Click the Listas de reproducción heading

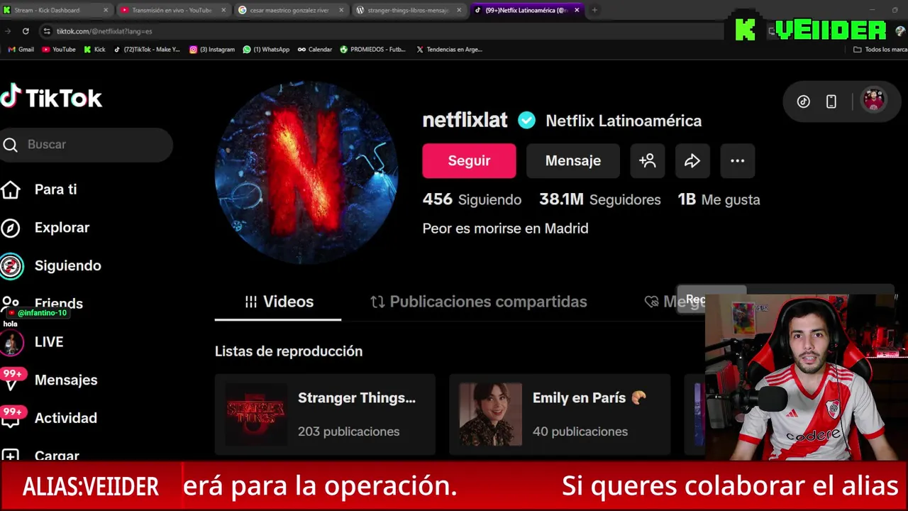[x=289, y=351]
